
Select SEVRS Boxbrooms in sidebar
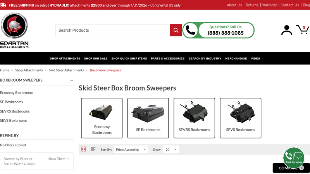pyautogui.click(x=15, y=111)
